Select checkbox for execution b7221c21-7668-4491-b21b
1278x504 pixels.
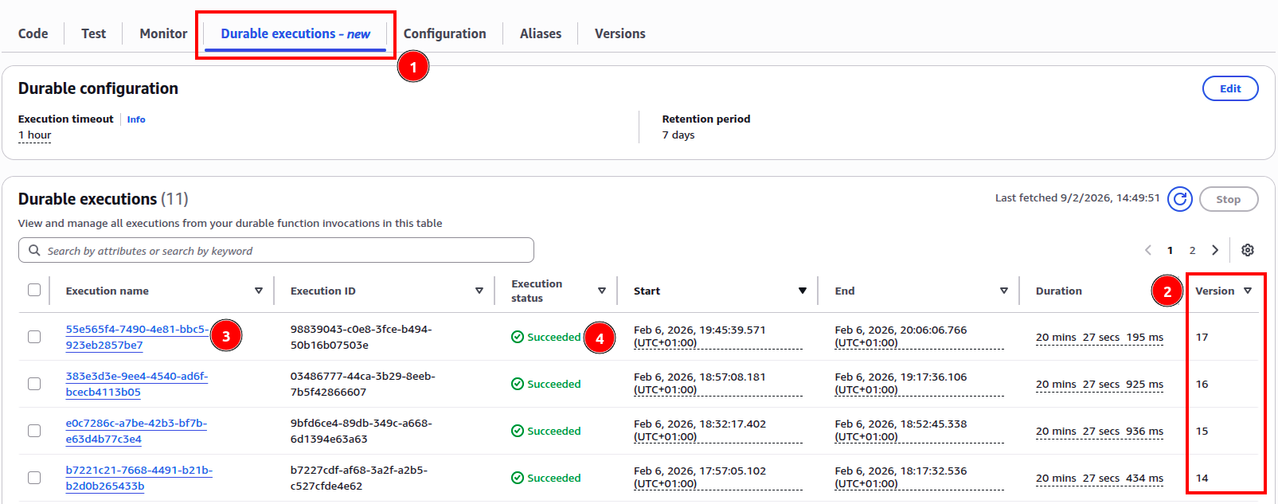[34, 478]
